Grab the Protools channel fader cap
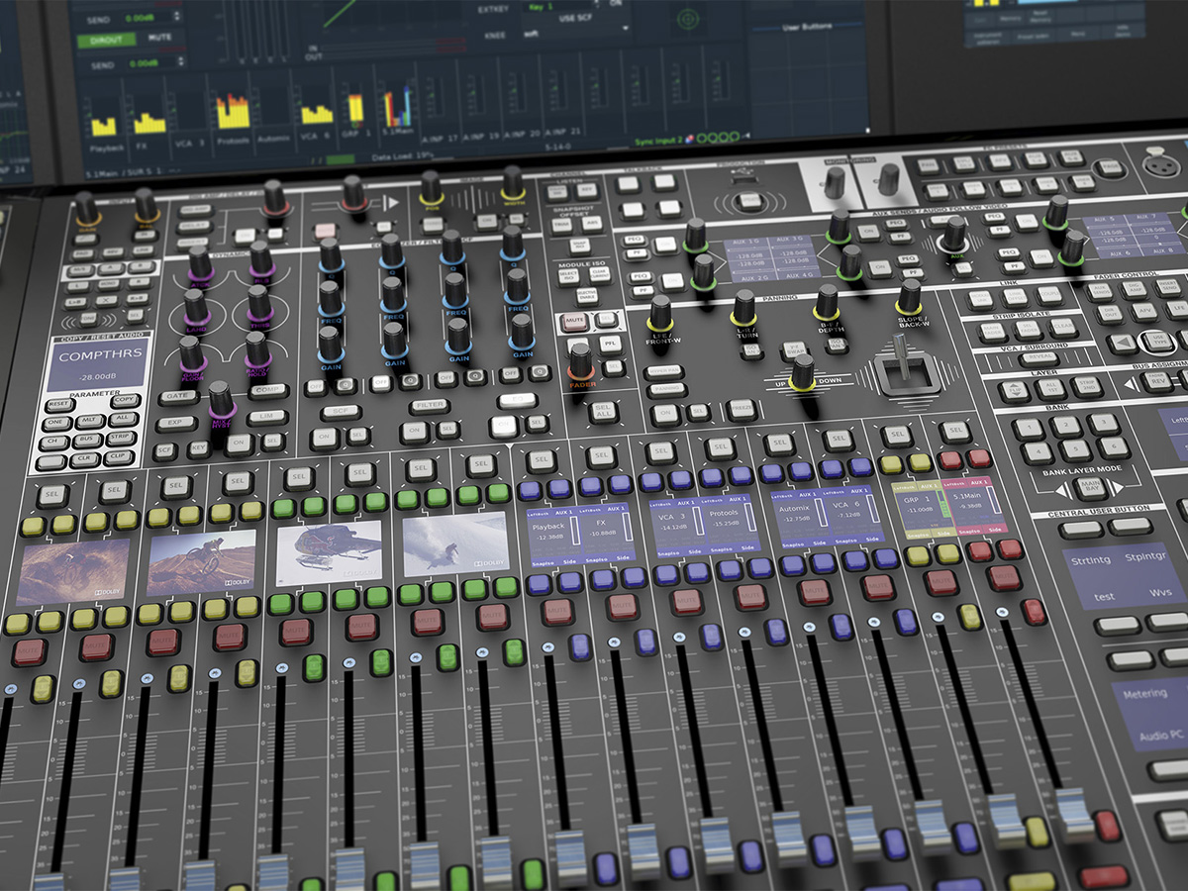This screenshot has height=891, width=1188. pos(789,838)
